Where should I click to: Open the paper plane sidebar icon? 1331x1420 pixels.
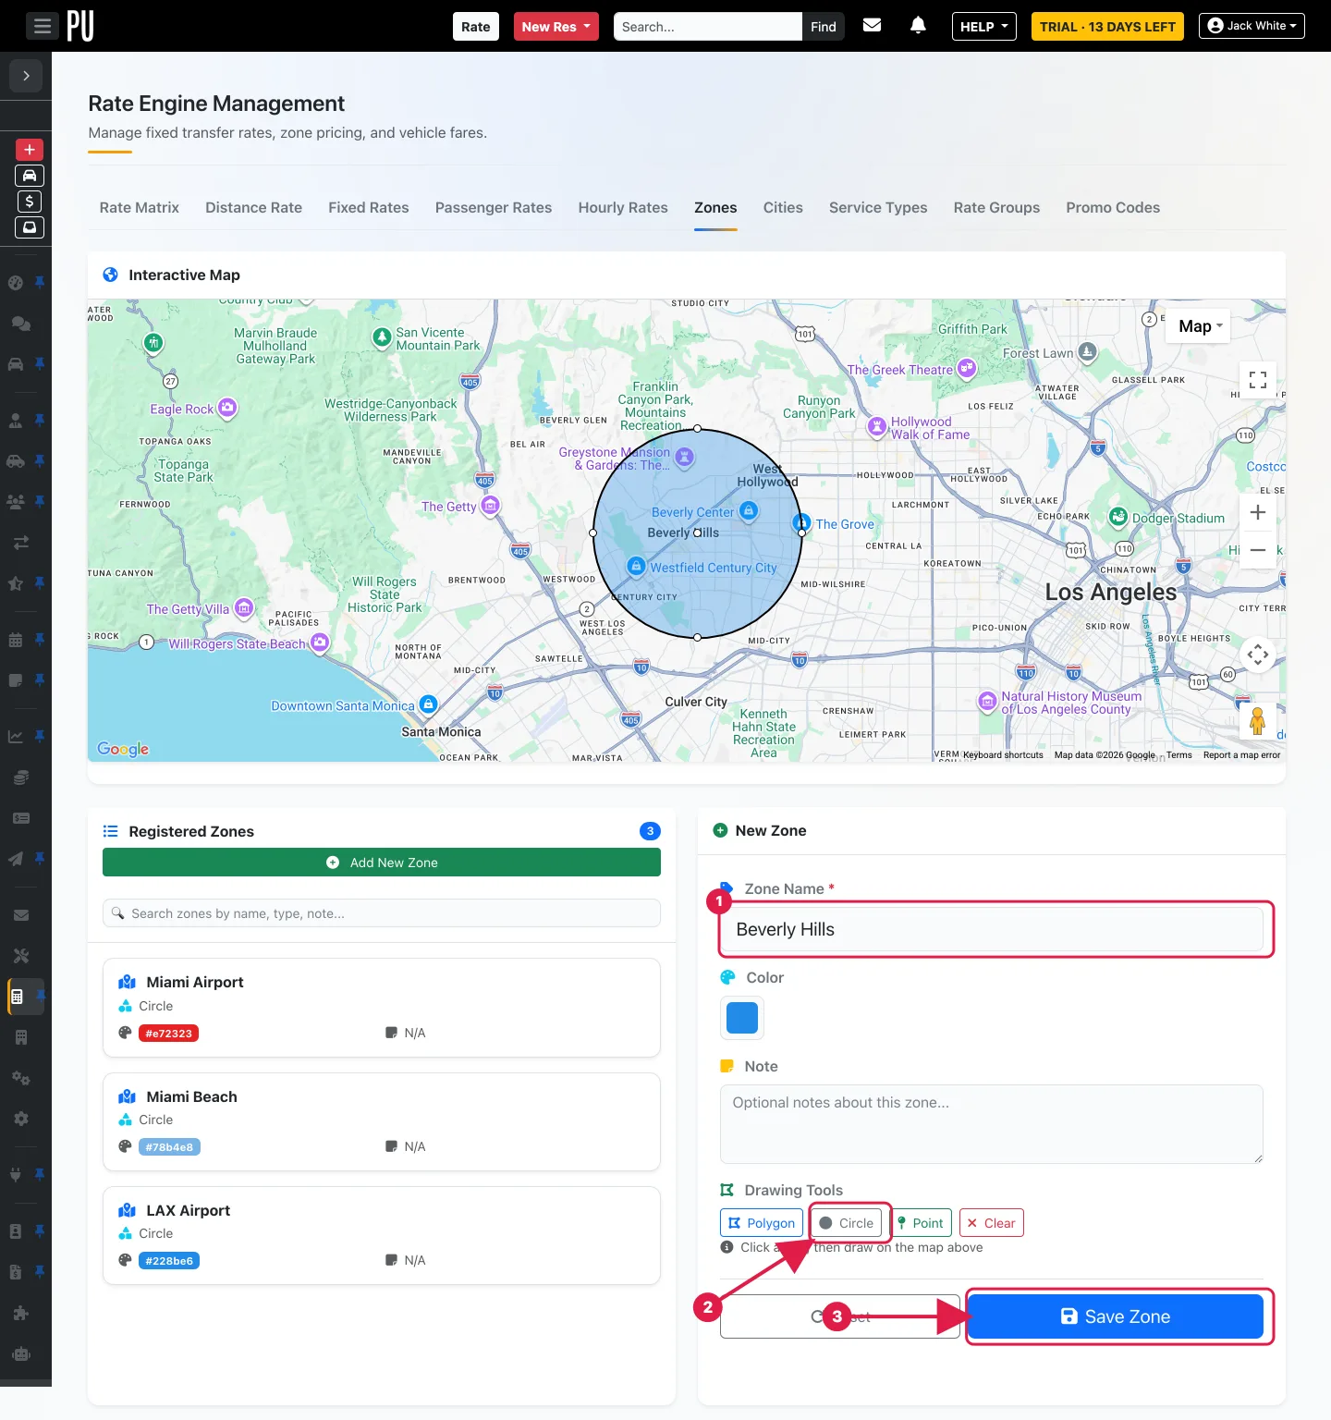click(x=16, y=859)
